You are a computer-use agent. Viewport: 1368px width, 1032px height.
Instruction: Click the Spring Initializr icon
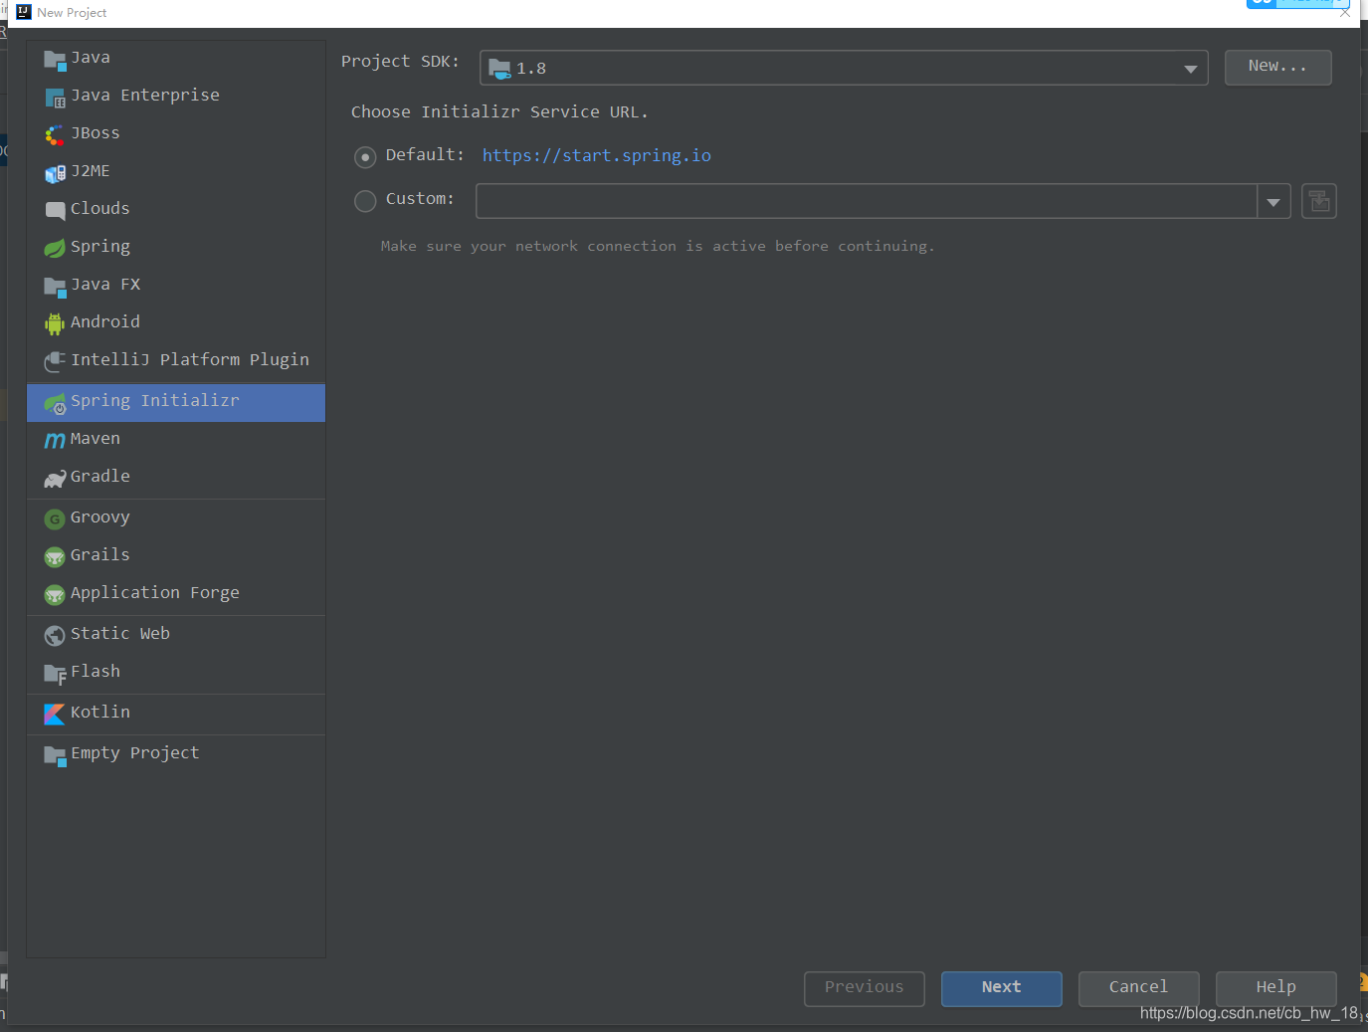[55, 403]
